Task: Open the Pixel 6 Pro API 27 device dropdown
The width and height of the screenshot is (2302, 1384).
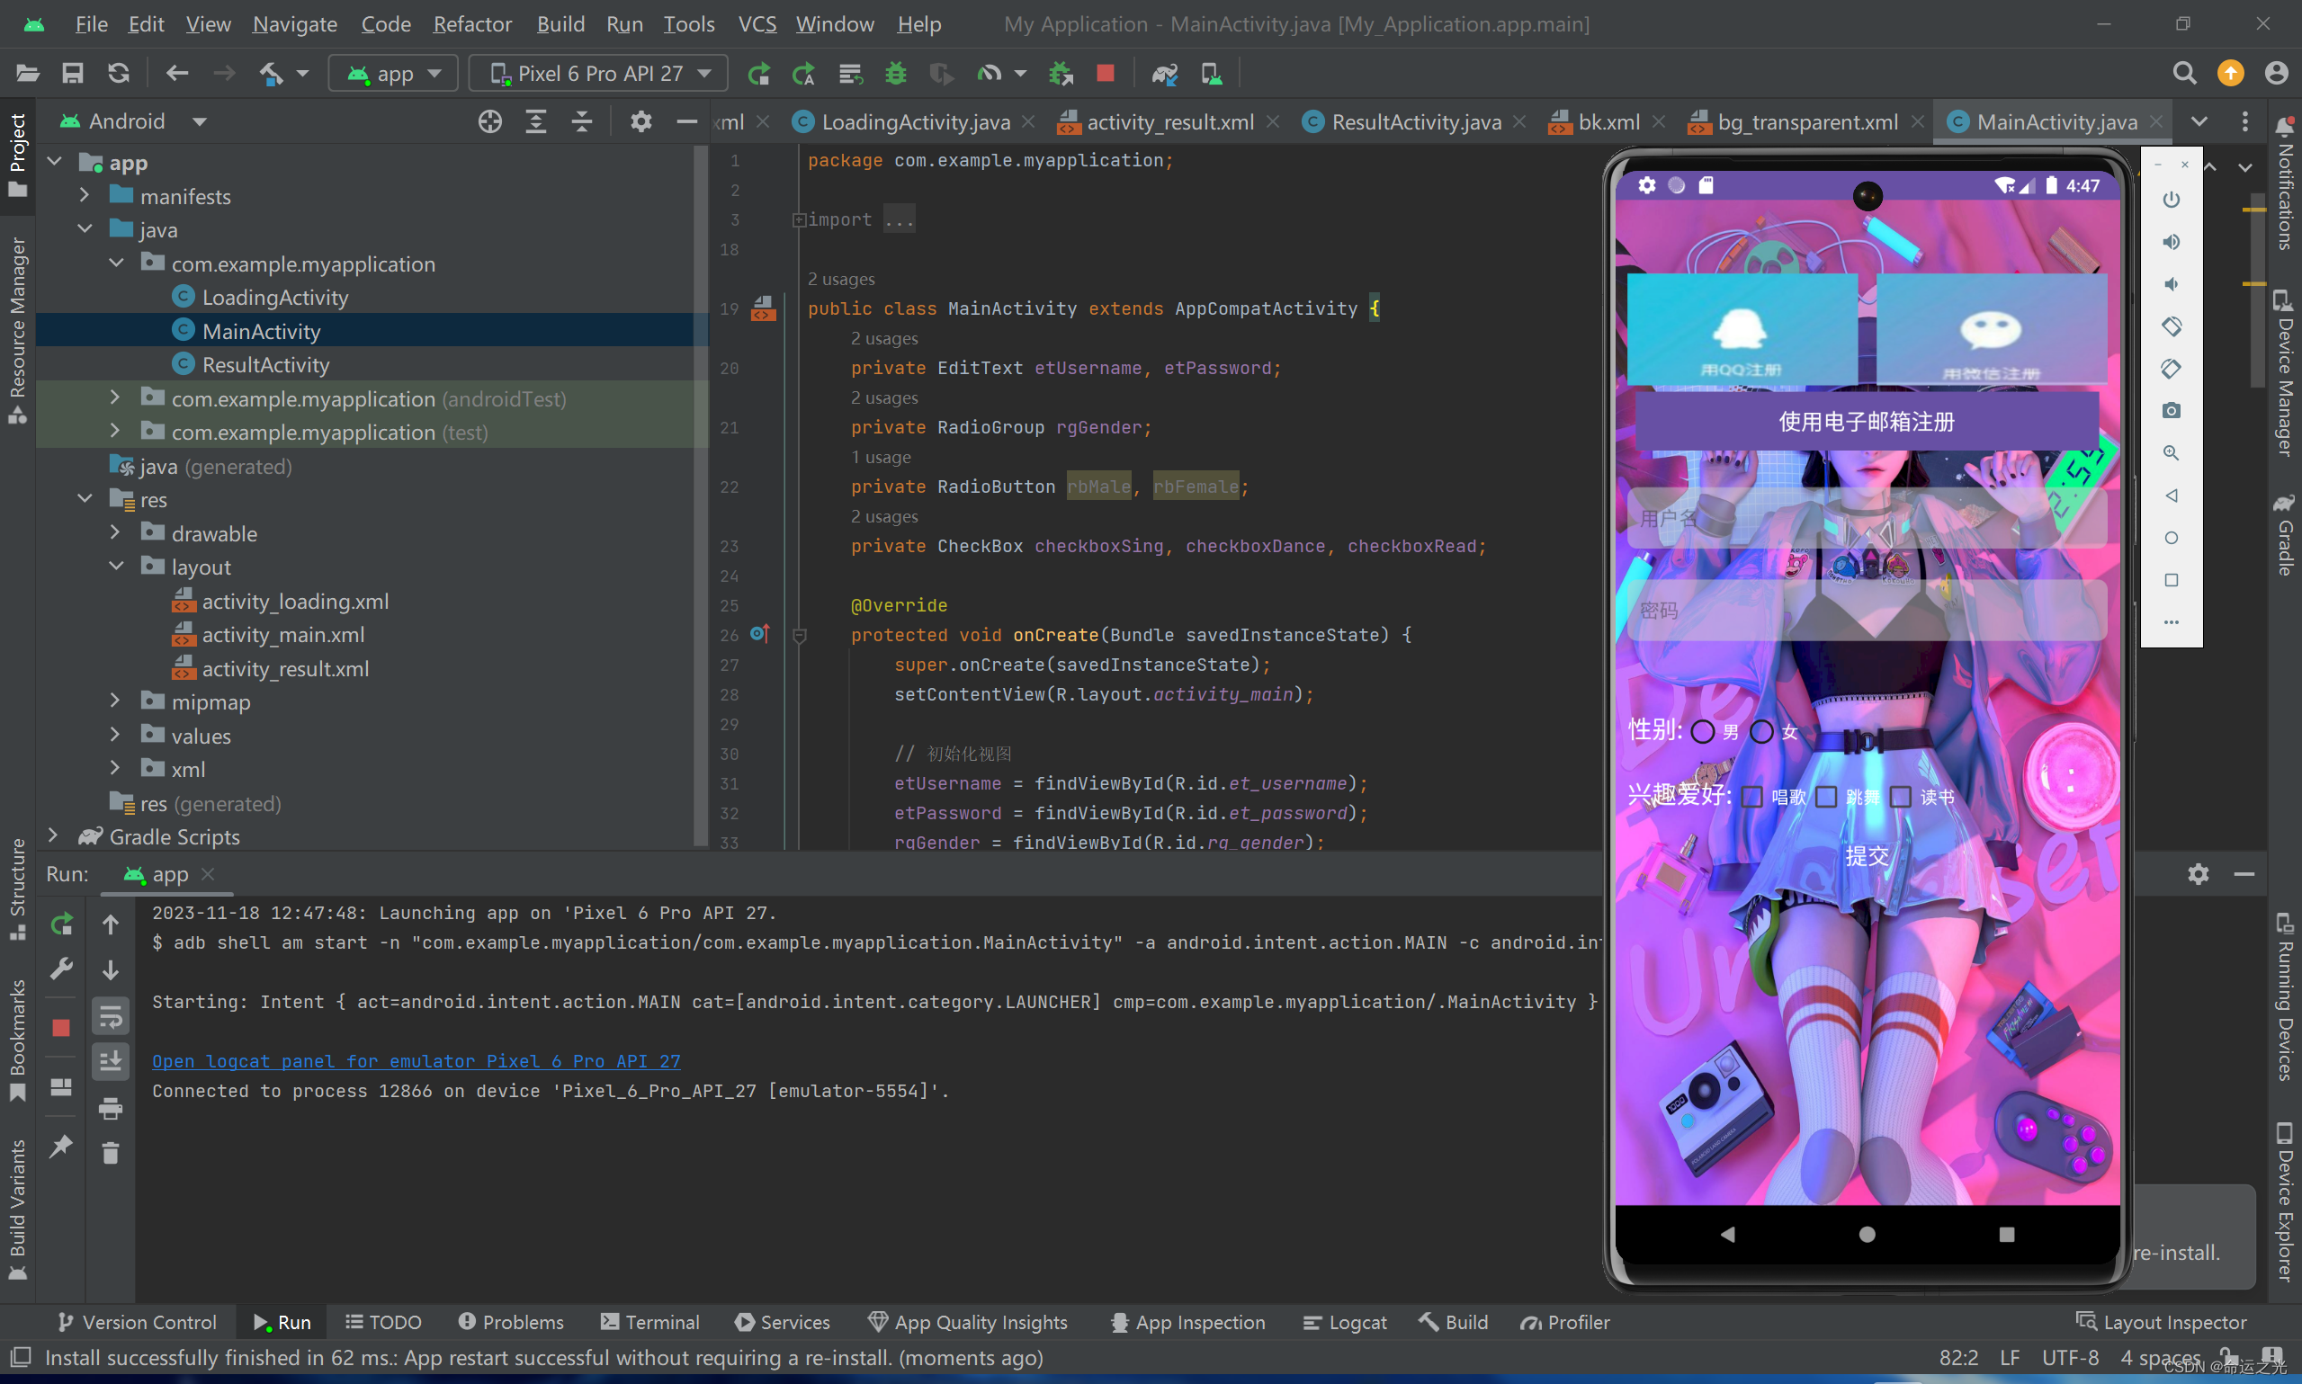Action: pyautogui.click(x=599, y=73)
